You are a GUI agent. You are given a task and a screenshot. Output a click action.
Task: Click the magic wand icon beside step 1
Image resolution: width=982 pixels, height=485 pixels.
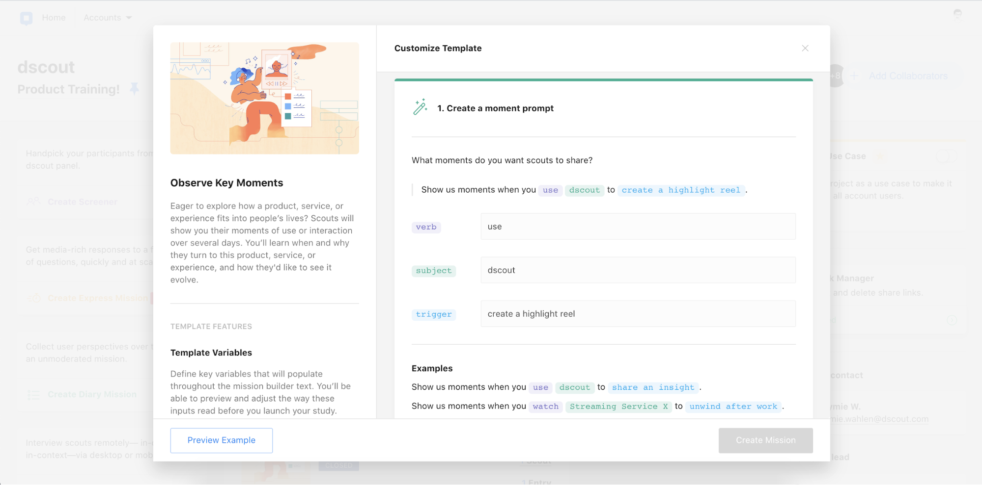click(420, 107)
